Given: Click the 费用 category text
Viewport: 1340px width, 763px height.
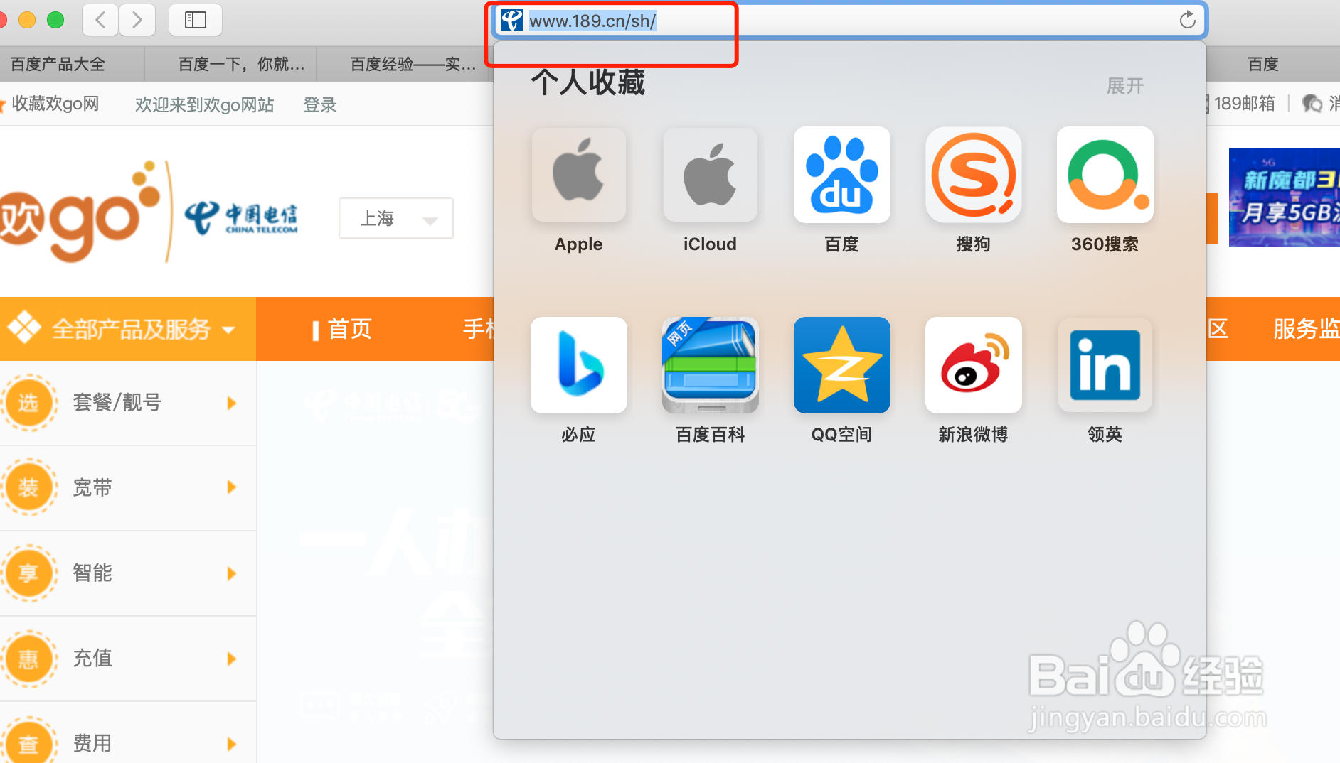Looking at the screenshot, I should point(92,743).
